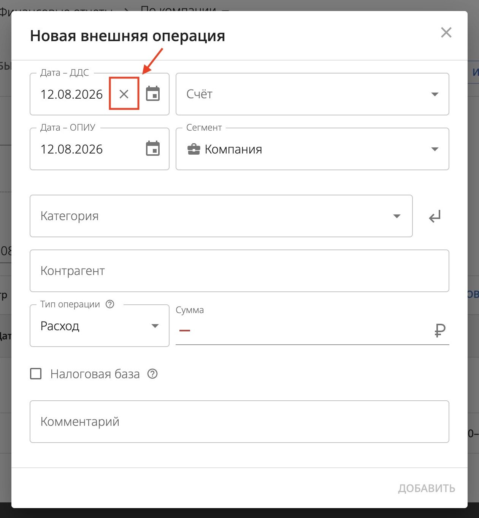This screenshot has width=479, height=518.
Task: Click the Новая внешняя операция title
Action: (127, 36)
